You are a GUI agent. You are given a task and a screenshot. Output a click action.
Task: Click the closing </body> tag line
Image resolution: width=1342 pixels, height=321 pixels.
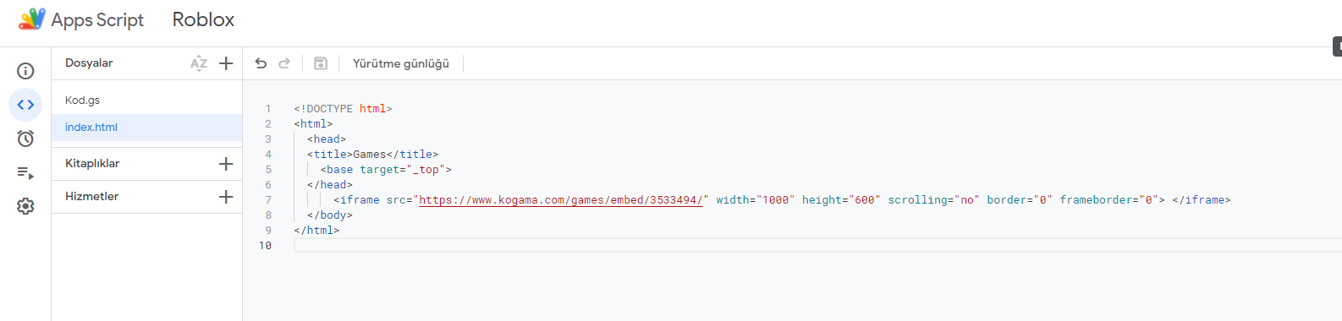pyautogui.click(x=330, y=215)
